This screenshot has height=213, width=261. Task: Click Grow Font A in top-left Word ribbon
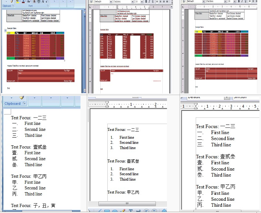click(43, 1)
